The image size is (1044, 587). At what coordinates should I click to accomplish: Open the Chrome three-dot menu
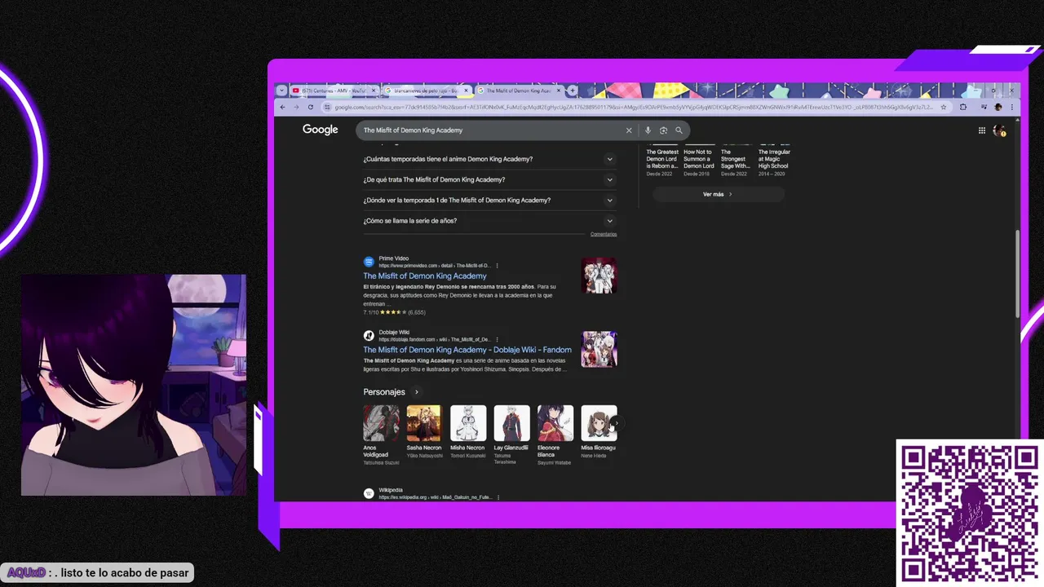tap(1013, 107)
